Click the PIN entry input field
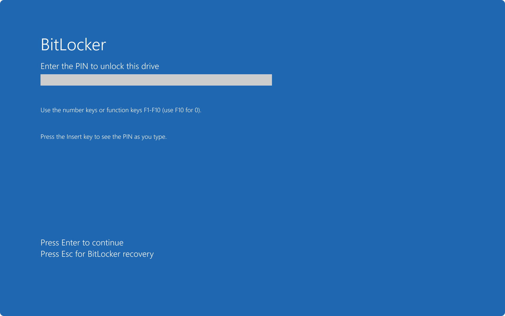The width and height of the screenshot is (505, 316). pos(156,80)
